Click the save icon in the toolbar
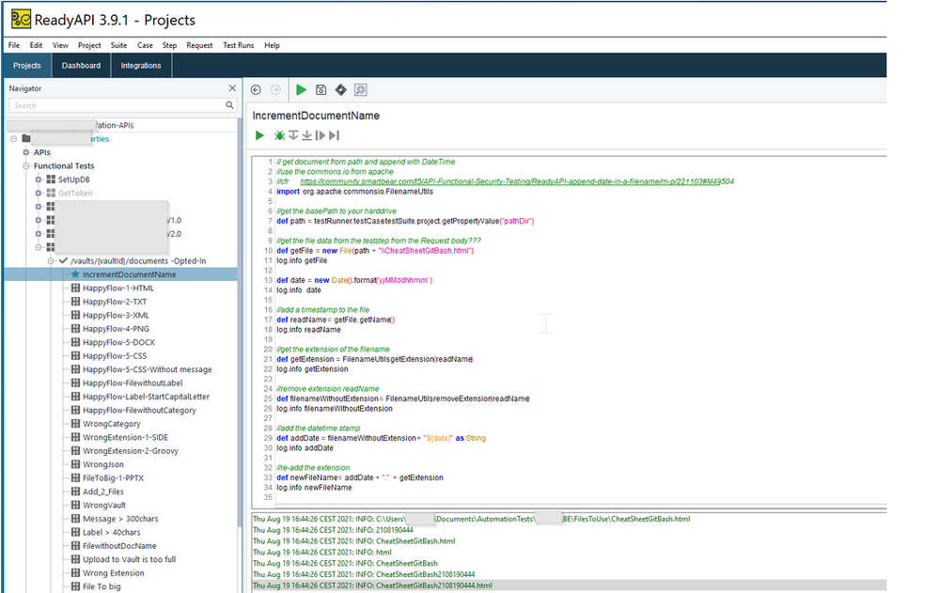Viewport: 939px width, 593px height. pos(321,90)
